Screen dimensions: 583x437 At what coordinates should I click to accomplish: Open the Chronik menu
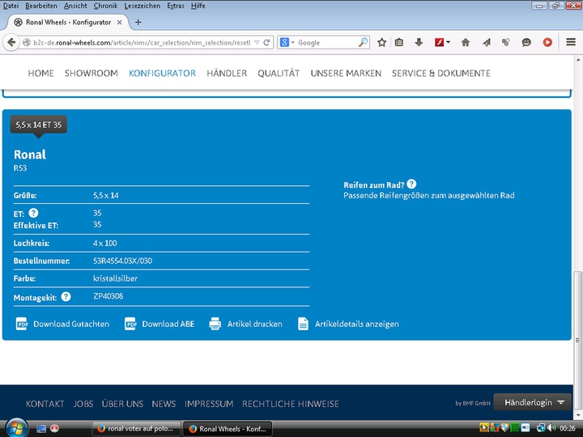[x=105, y=6]
